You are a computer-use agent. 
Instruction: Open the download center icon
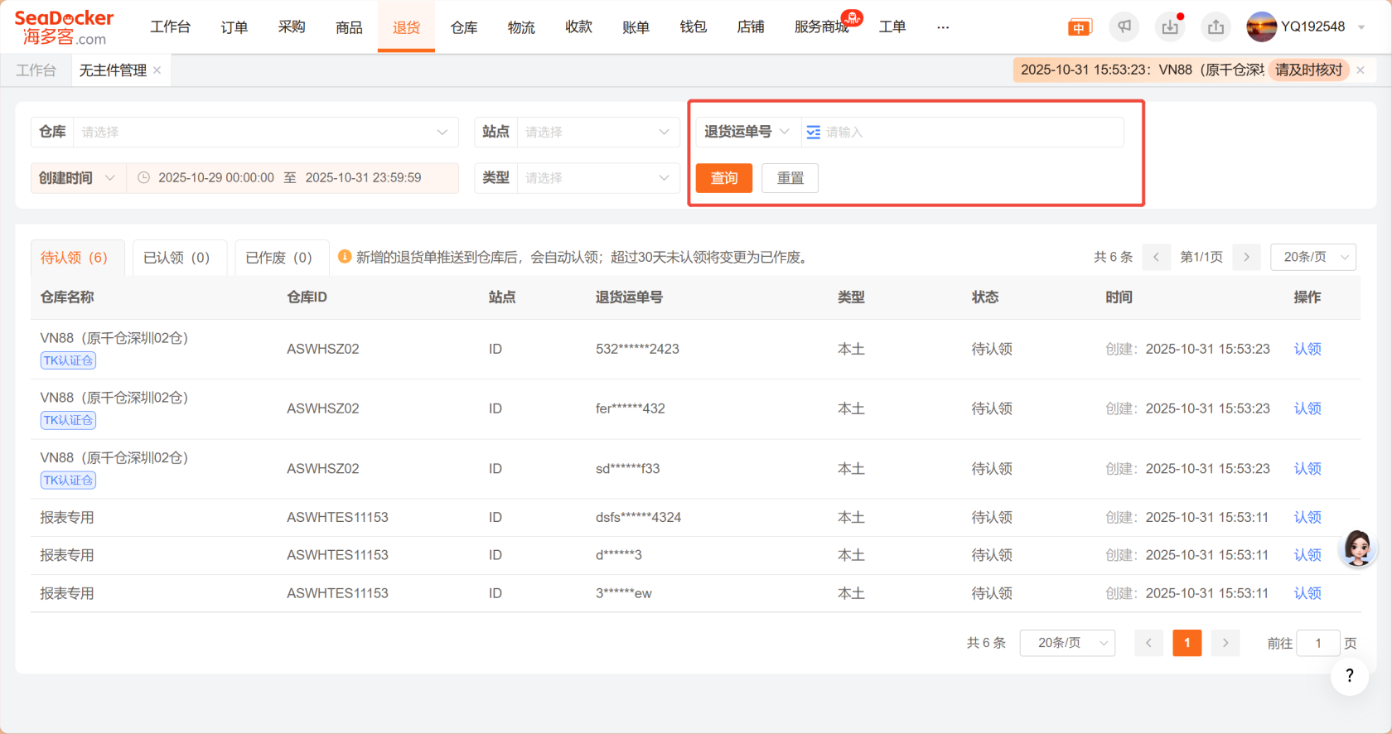[1170, 27]
